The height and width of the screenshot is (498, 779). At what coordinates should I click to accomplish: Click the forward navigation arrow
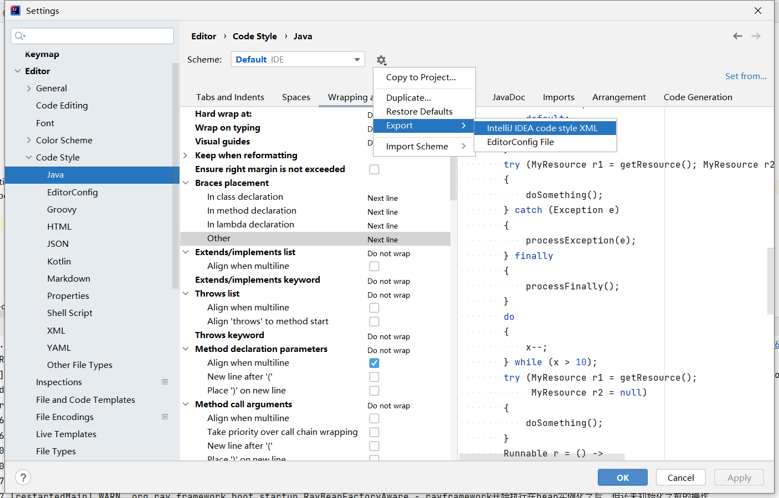(x=756, y=36)
